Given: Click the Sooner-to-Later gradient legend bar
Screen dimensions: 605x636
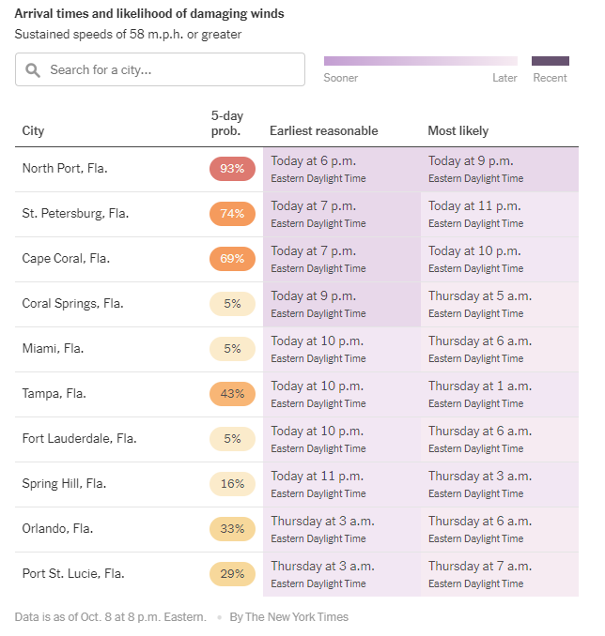Looking at the screenshot, I should click(x=420, y=61).
